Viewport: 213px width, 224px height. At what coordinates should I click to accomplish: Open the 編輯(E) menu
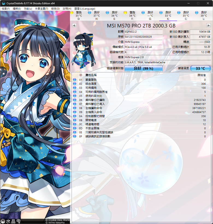[17, 9]
